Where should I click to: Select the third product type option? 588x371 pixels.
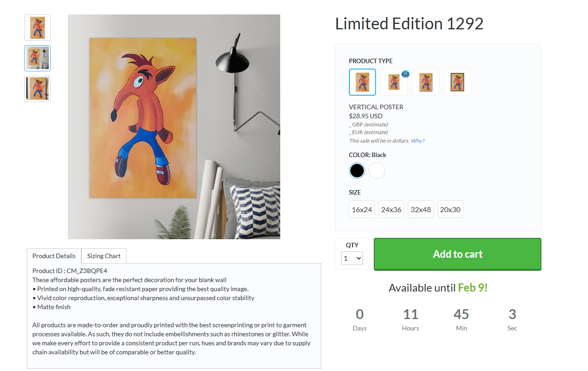point(425,82)
